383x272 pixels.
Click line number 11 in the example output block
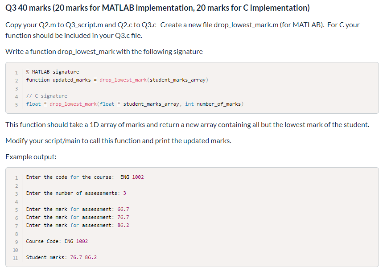(x=15, y=257)
